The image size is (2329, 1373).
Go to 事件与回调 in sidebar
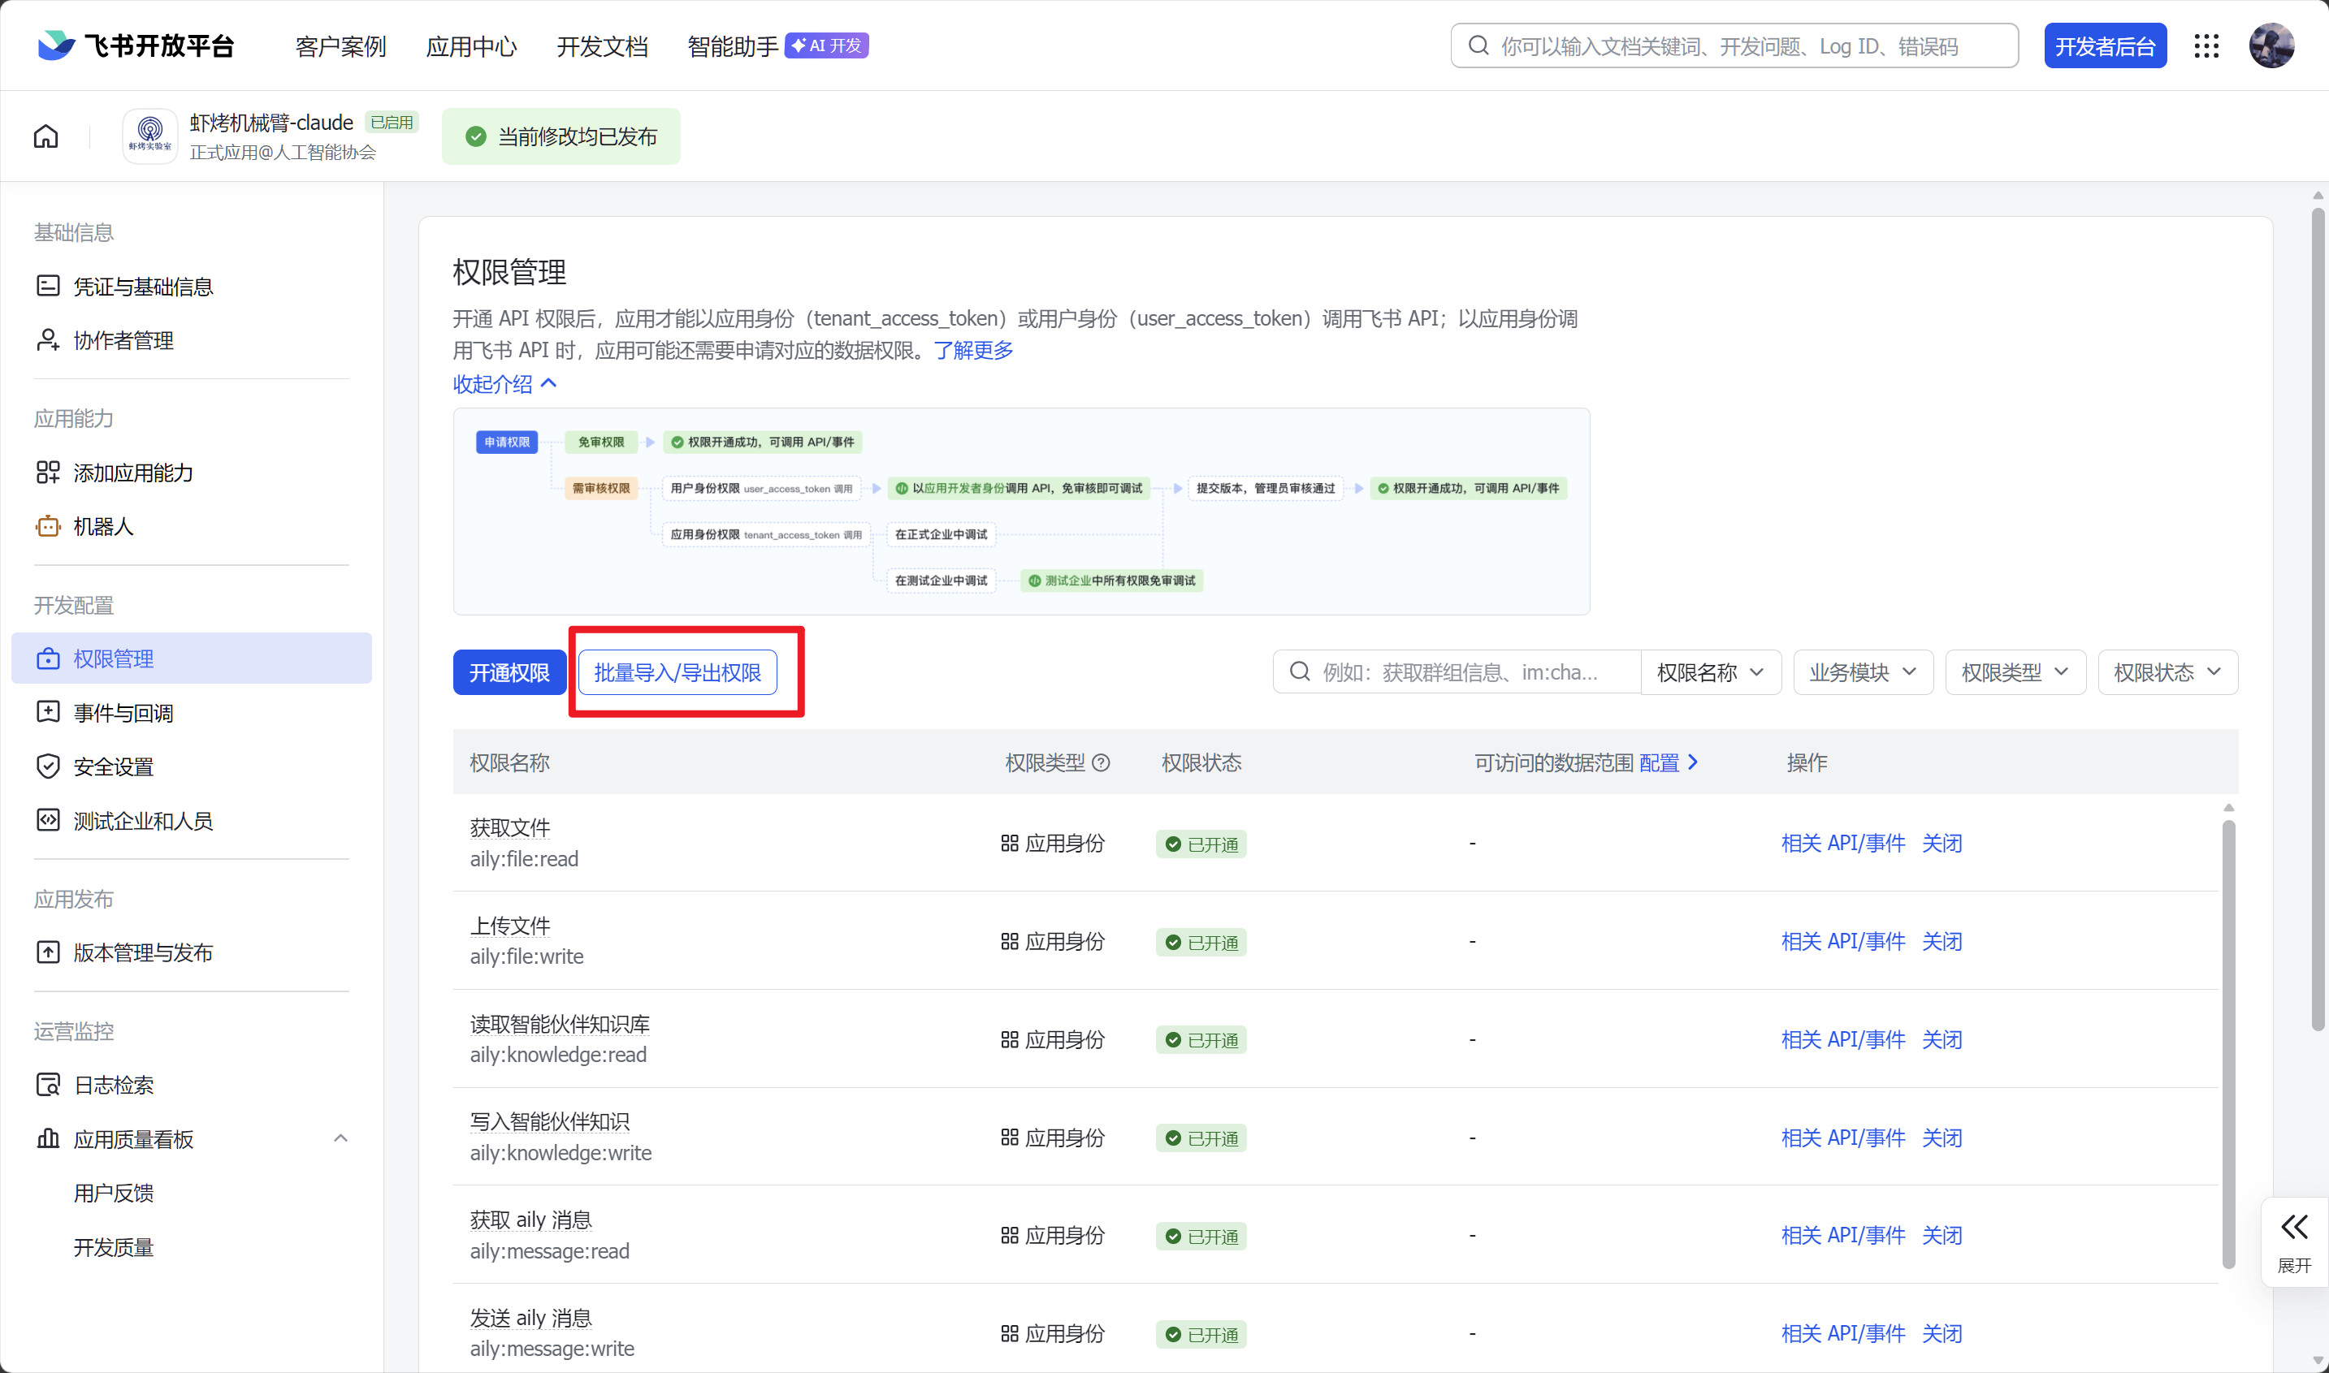click(123, 712)
